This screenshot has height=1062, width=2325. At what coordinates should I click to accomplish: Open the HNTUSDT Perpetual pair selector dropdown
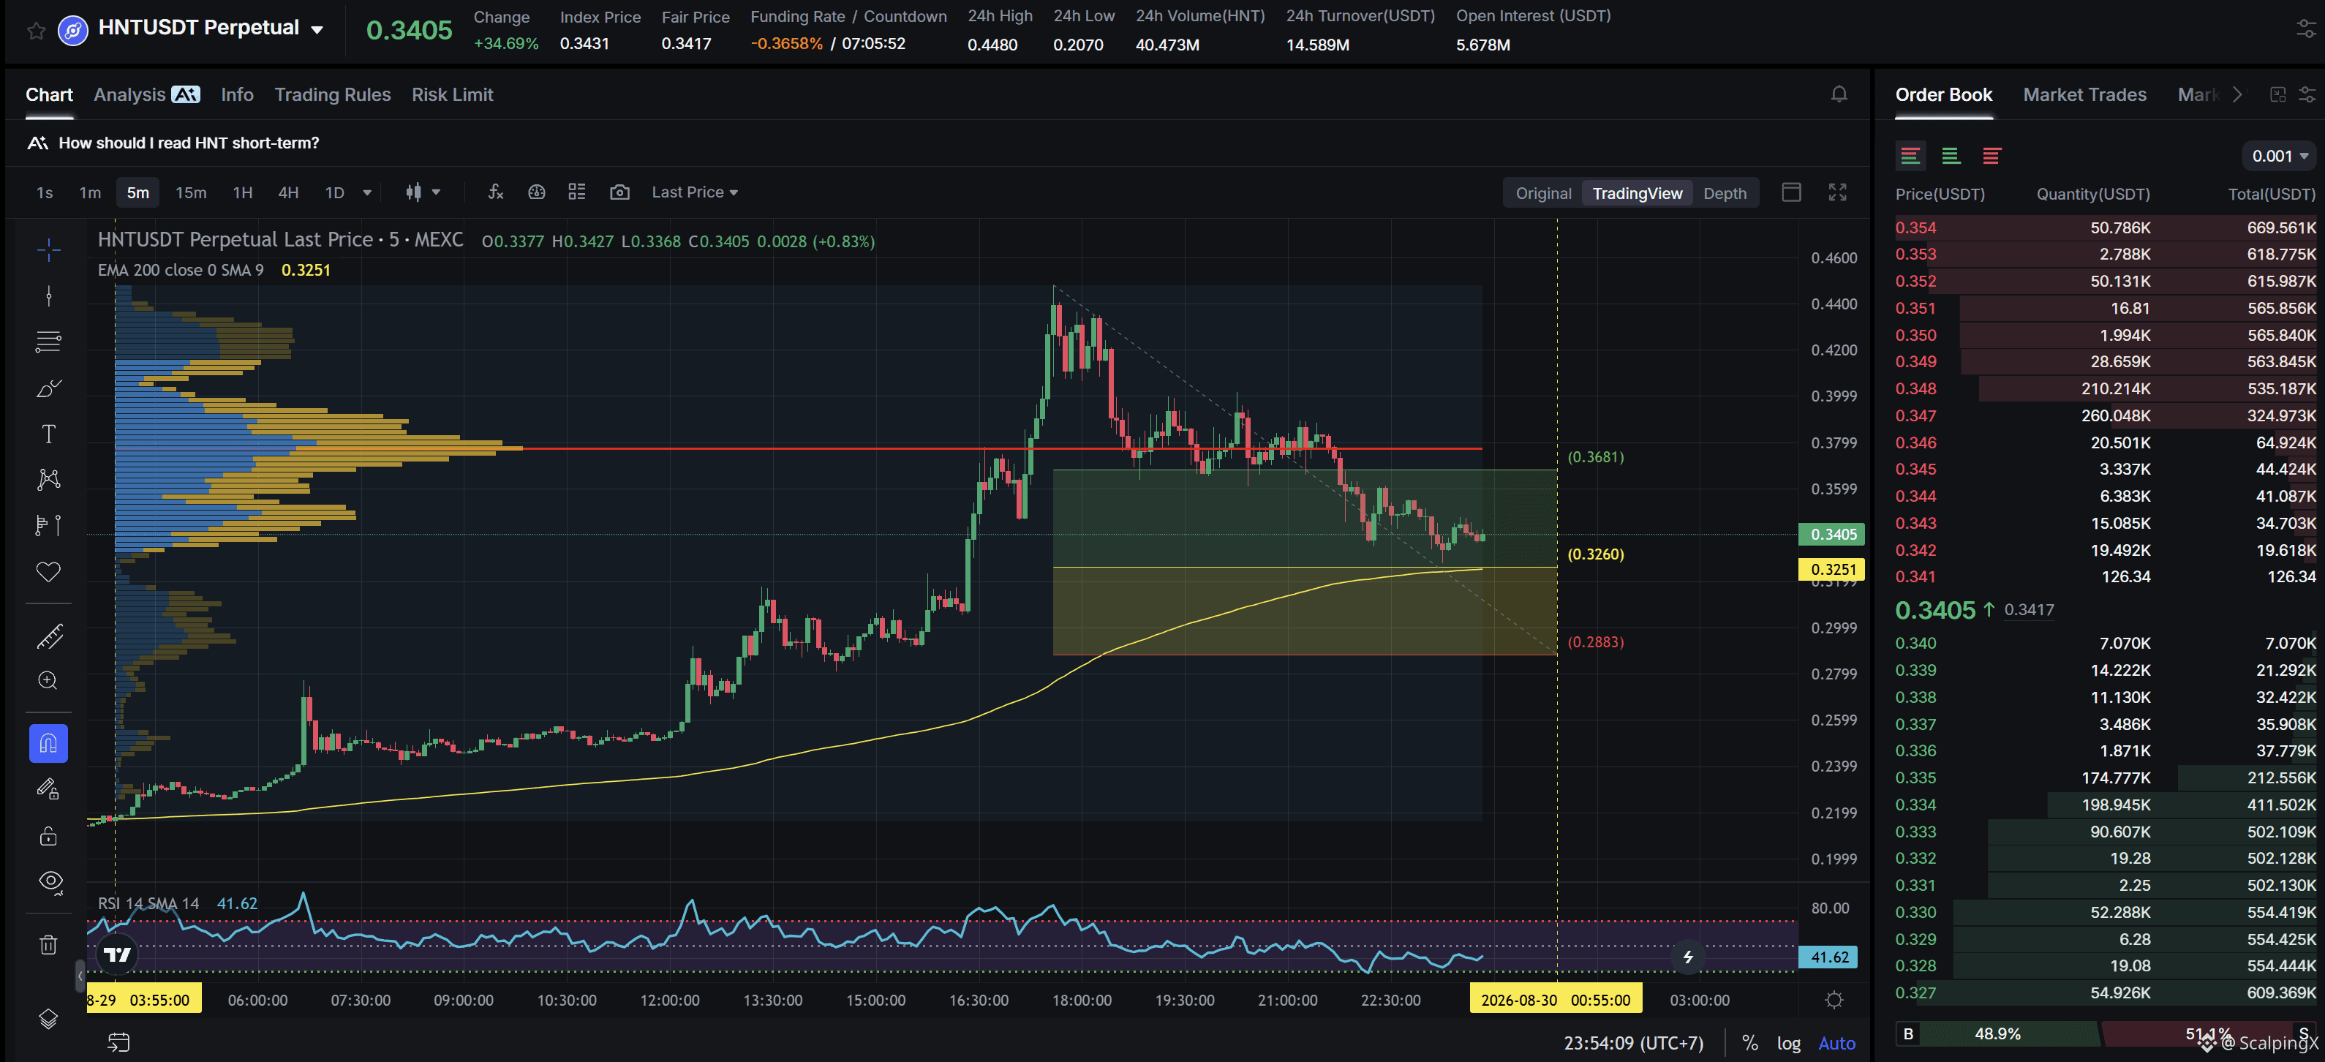[x=317, y=30]
